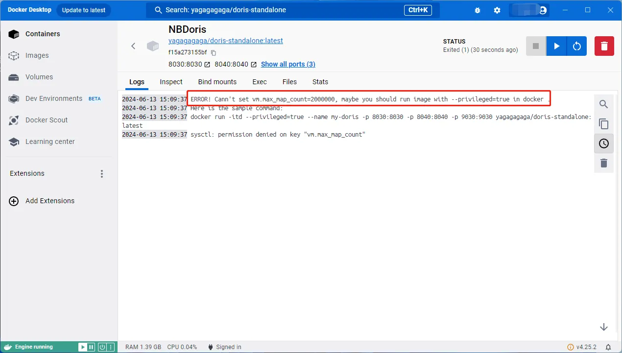Delete the NBDoris container

click(x=604, y=46)
